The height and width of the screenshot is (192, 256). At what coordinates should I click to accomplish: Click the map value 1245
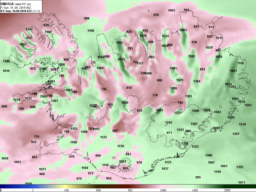(x=169, y=123)
